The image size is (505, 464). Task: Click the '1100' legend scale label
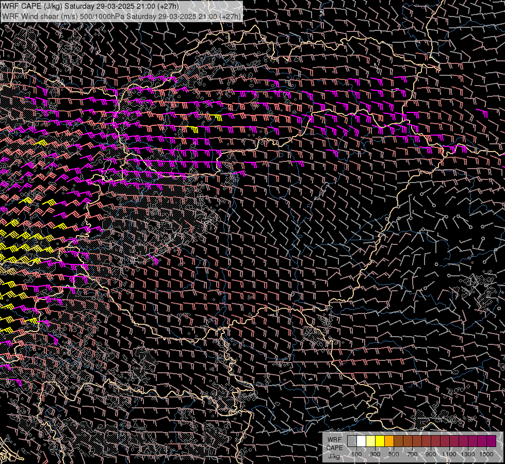point(449,454)
